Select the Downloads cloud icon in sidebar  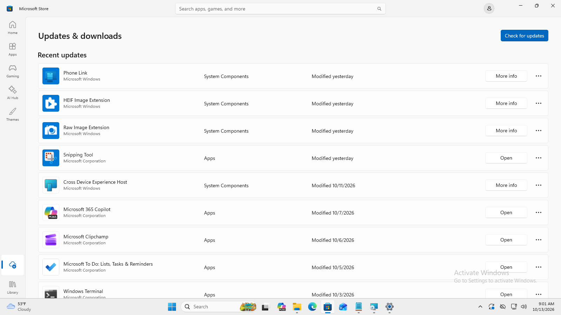[x=13, y=265]
